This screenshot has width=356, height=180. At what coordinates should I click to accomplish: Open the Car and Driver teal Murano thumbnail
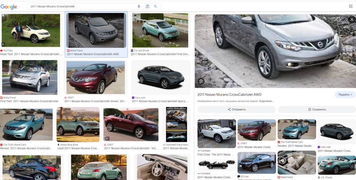coord(160,30)
